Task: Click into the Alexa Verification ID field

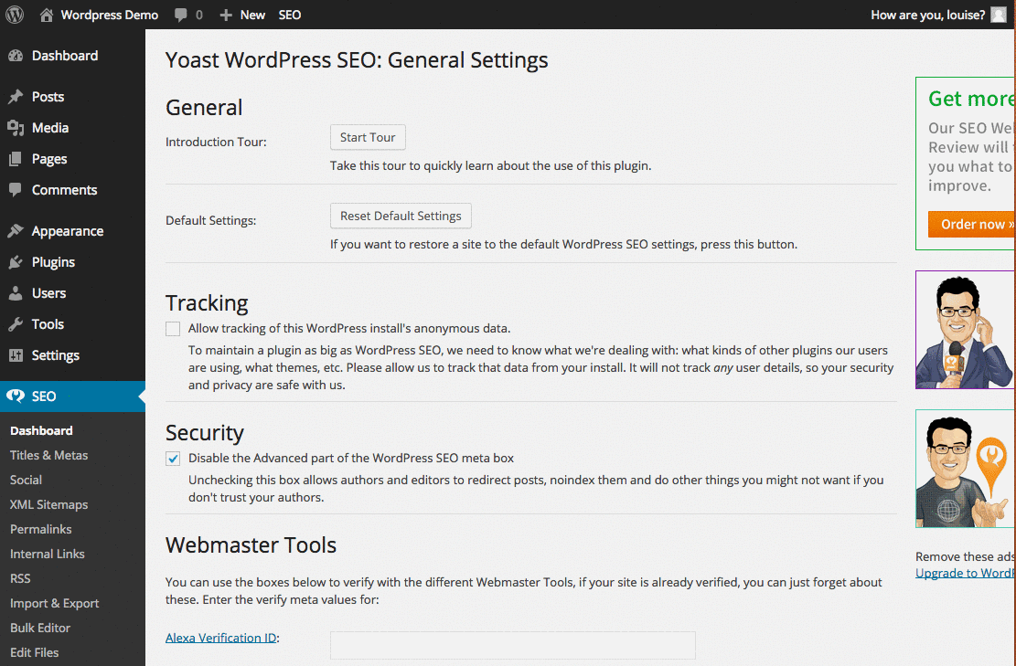Action: 512,645
